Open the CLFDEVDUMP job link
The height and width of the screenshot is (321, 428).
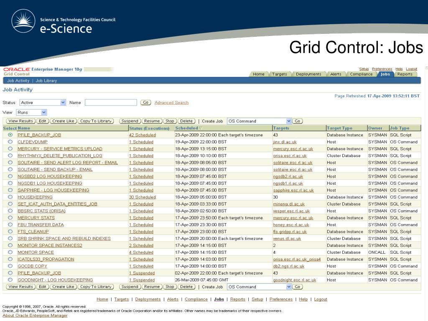[33, 142]
